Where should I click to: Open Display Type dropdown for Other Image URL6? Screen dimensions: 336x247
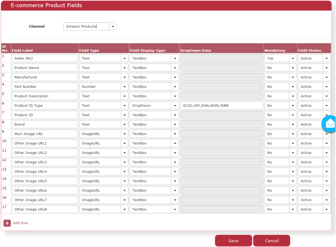[175, 190]
